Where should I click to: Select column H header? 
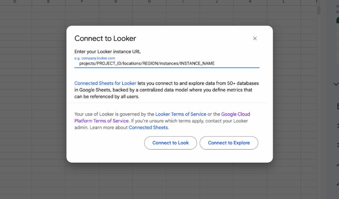[149, 2]
